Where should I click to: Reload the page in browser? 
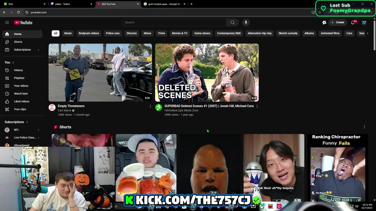[x=18, y=12]
